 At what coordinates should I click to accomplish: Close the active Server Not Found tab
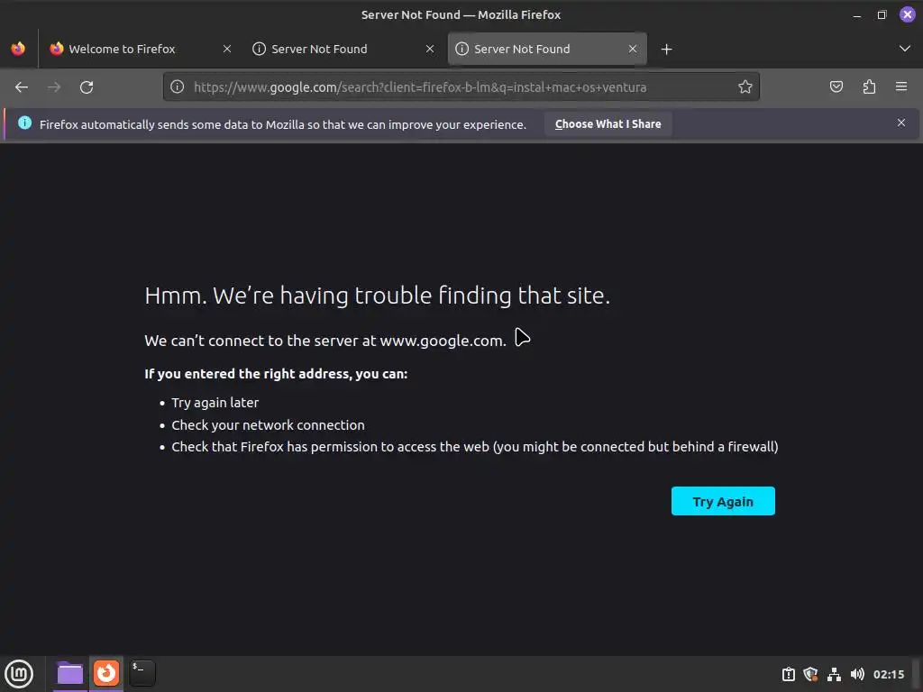coord(633,49)
